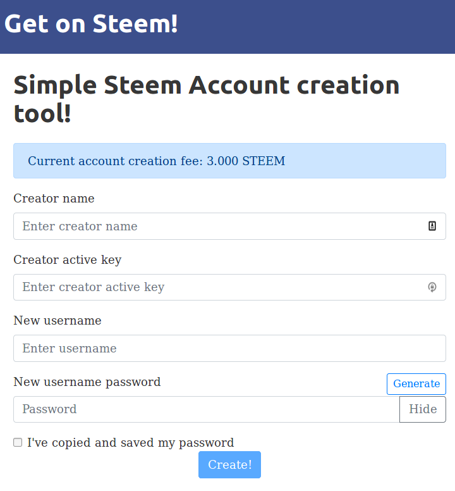Click the Generate password button

416,383
